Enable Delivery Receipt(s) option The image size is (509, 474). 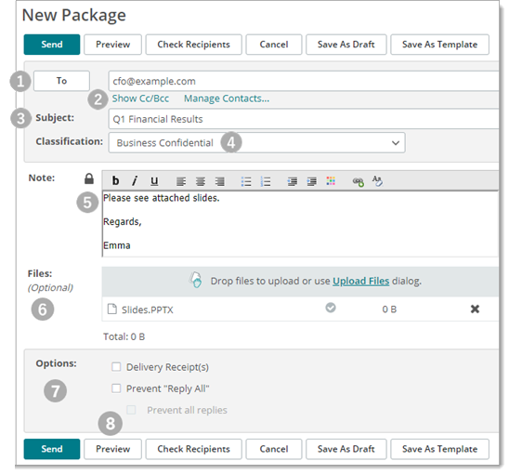point(116,367)
